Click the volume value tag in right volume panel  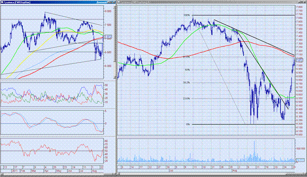coord(300,160)
